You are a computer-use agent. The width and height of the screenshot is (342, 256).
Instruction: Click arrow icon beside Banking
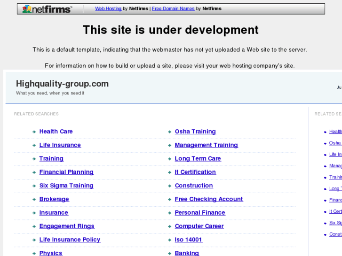point(169,253)
